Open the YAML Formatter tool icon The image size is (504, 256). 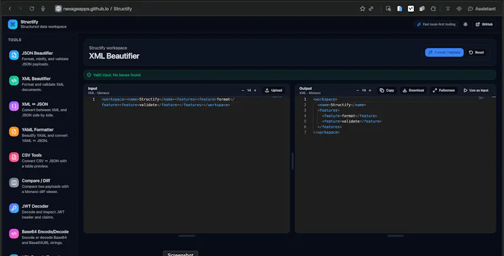click(14, 131)
